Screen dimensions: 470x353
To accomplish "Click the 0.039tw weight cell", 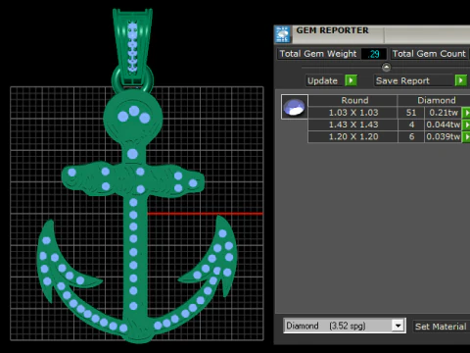I will (444, 136).
